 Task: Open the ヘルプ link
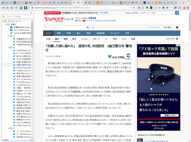[x=143, y=13]
